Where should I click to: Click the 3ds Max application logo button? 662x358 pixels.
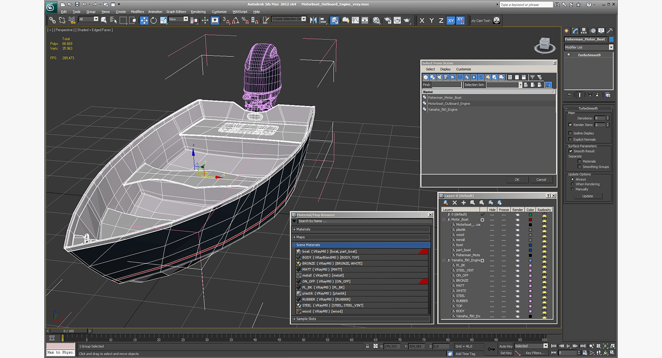[x=51, y=7]
